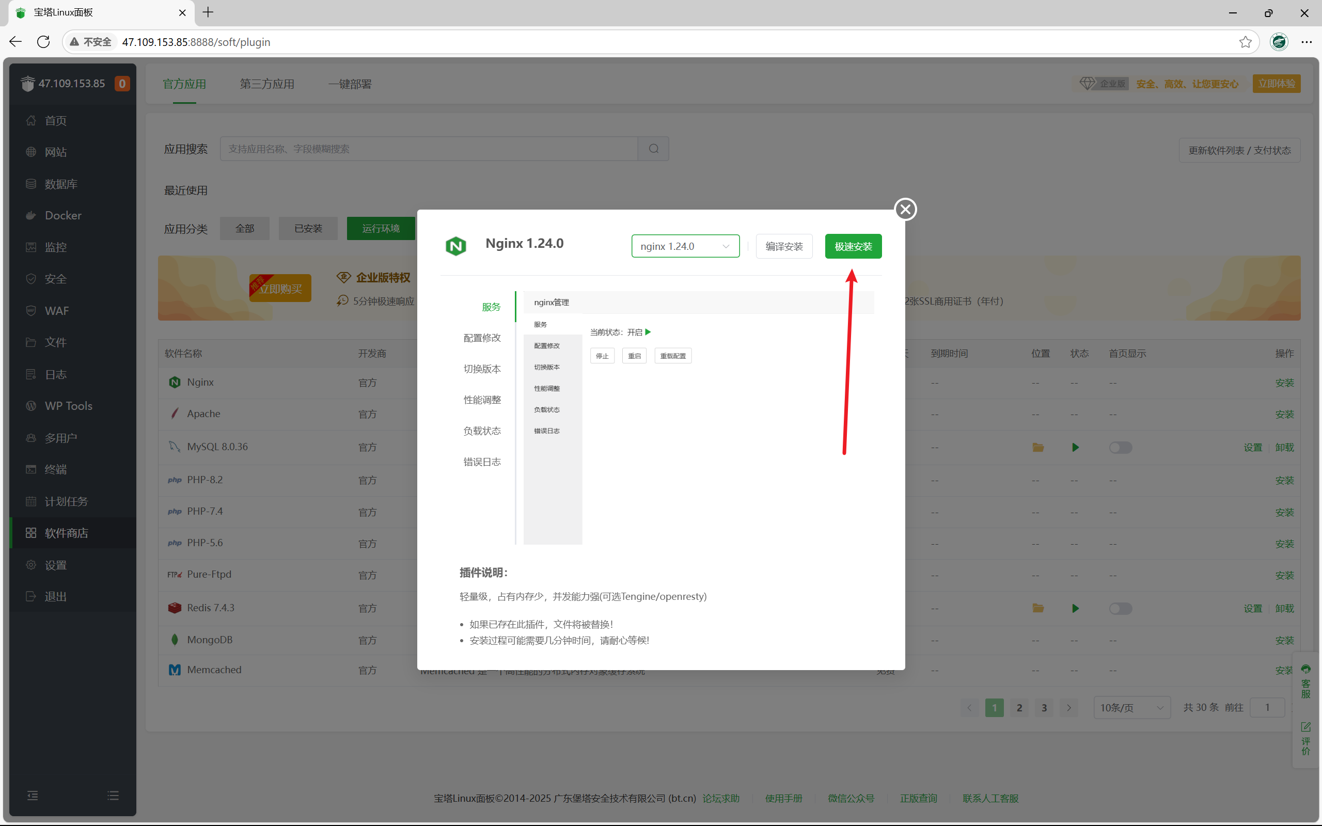Image resolution: width=1322 pixels, height=826 pixels.
Task: Click the green 极速安装 button
Action: coord(853,246)
